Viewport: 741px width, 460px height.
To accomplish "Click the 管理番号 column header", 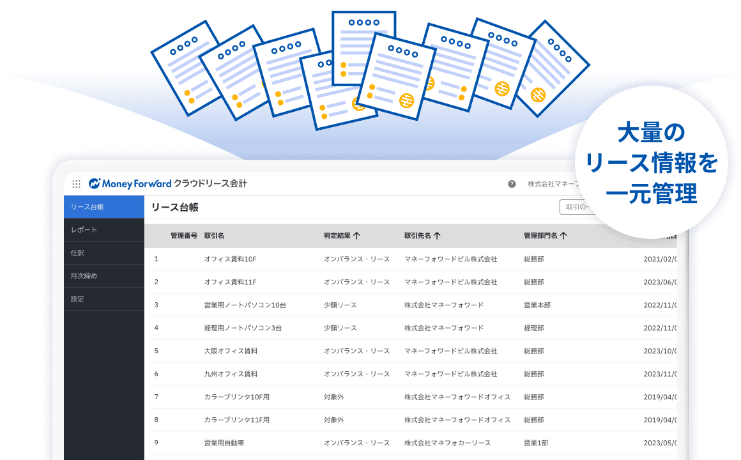I will [184, 236].
